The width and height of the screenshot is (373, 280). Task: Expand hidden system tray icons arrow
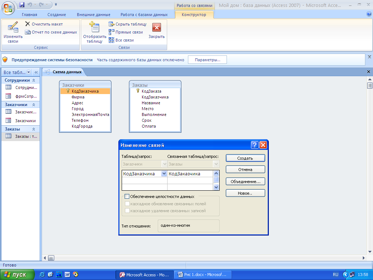point(345,275)
